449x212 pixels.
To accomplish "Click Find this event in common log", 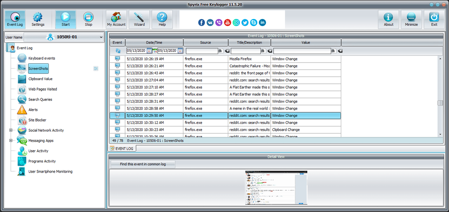I will tap(143, 164).
